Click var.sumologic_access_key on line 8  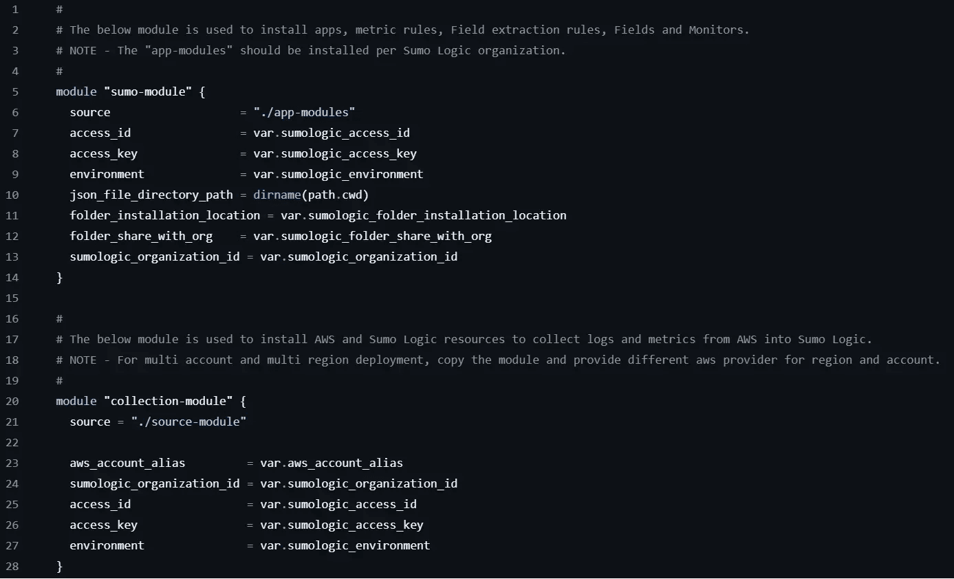[x=335, y=153]
